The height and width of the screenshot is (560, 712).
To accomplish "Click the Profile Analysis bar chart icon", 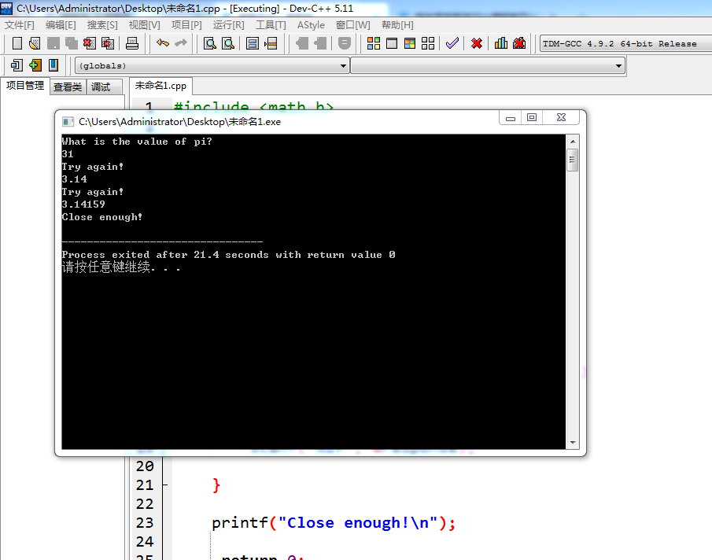I will (501, 43).
